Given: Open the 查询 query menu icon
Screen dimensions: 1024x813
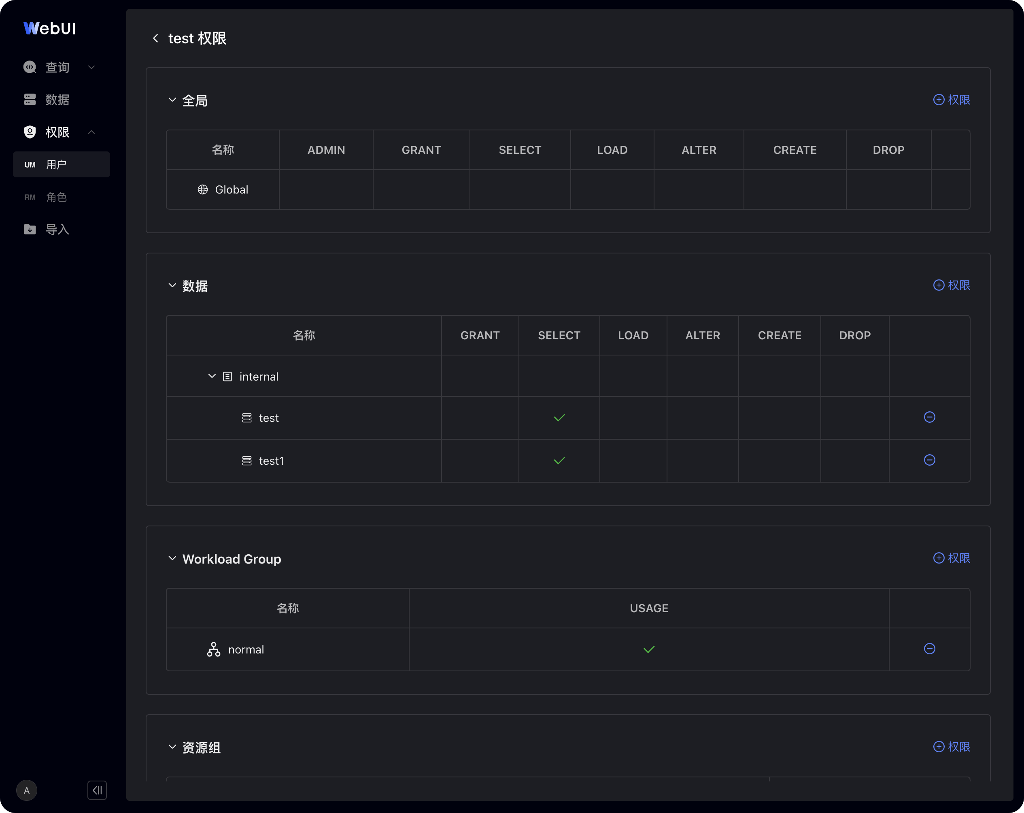Looking at the screenshot, I should pos(30,67).
